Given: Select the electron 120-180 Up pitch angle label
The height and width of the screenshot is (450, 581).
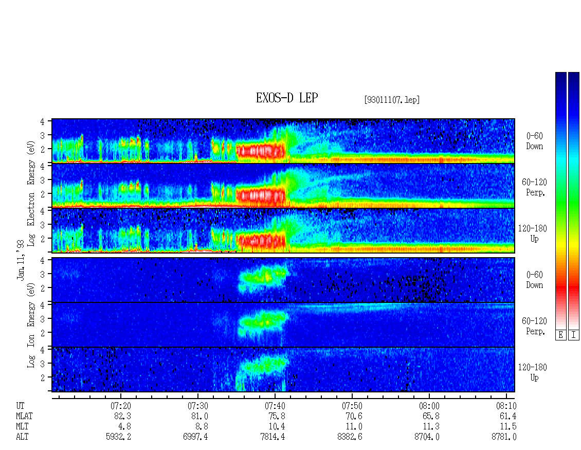Looking at the screenshot, I should [x=533, y=233].
